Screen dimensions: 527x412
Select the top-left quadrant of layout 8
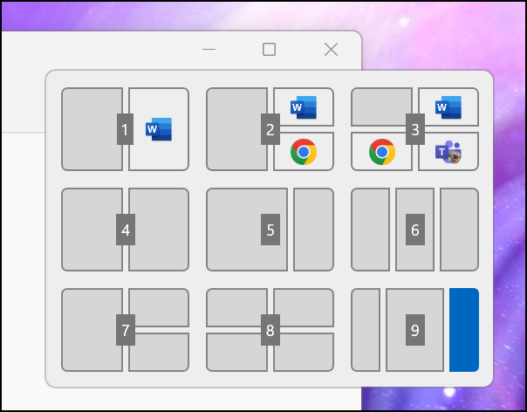coord(235,307)
